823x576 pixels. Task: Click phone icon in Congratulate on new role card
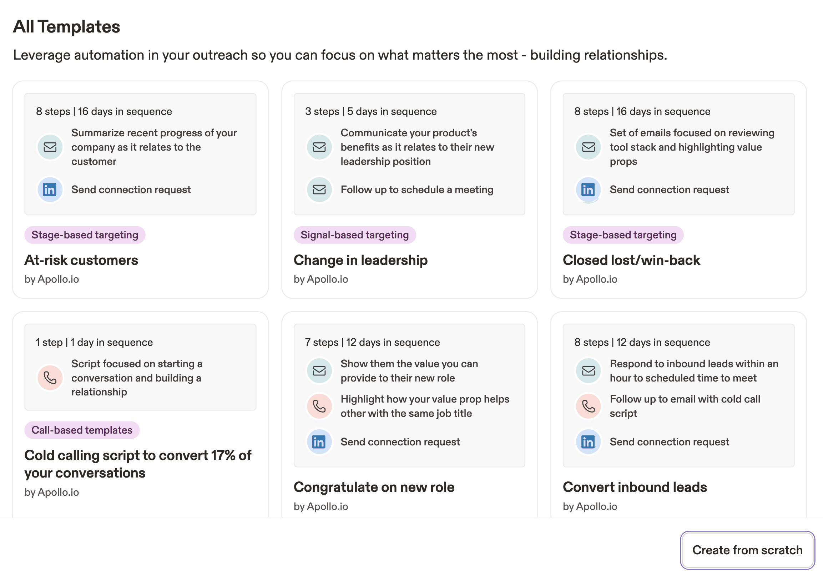[x=319, y=406]
